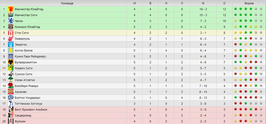Click the Manchester United club crest
266x124 pixels.
click(11, 9)
